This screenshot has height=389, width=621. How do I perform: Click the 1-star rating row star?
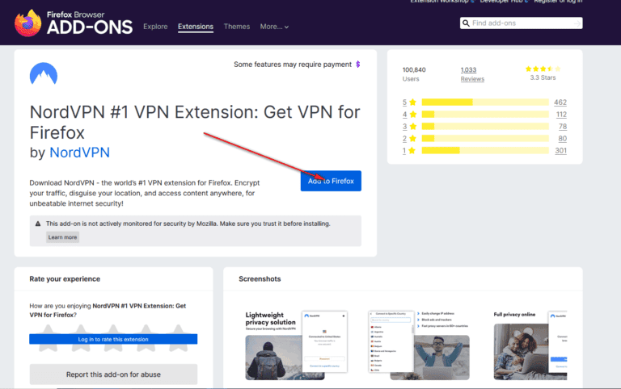pos(412,151)
